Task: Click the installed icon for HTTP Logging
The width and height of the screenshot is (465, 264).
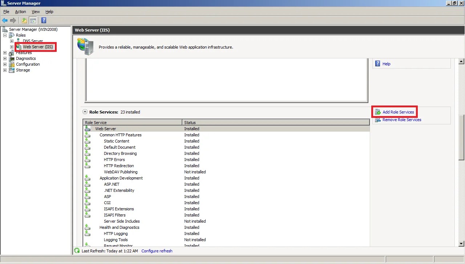Action: (88, 234)
